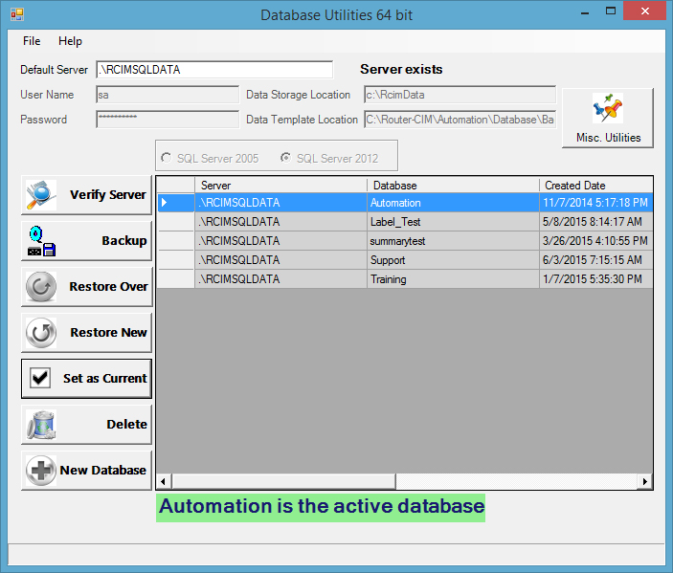Click the 3/26/2015 4:10:55 PM date cell

click(595, 241)
